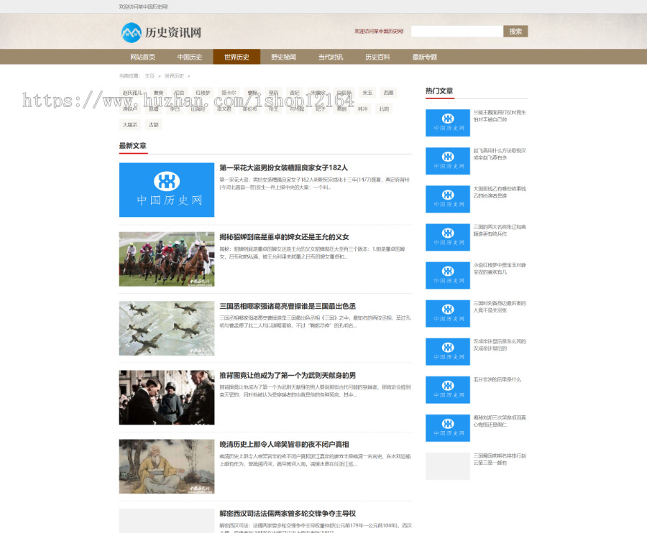Switch to the 最新专题 section

click(424, 57)
